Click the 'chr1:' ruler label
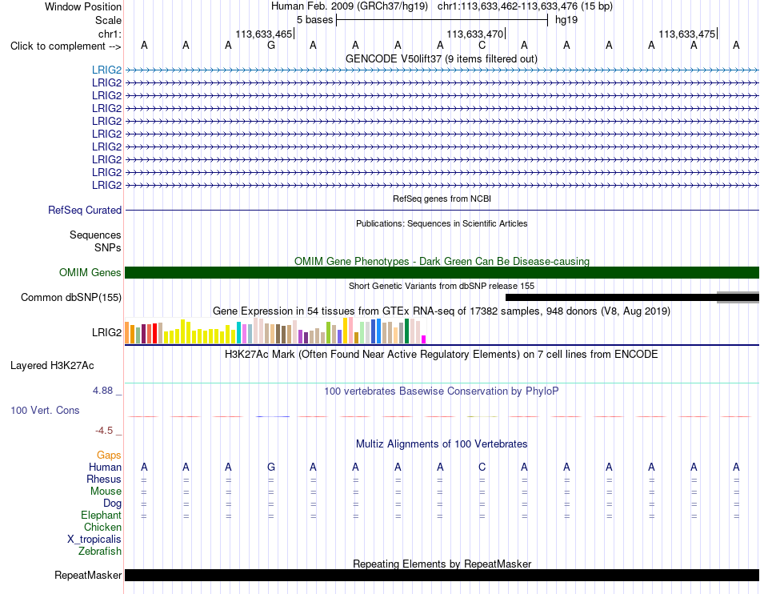 [110, 34]
